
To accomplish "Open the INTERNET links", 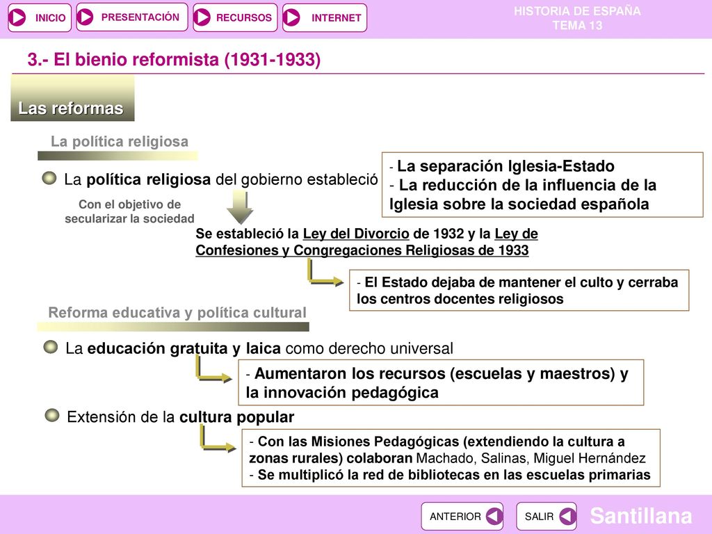I will [x=324, y=17].
